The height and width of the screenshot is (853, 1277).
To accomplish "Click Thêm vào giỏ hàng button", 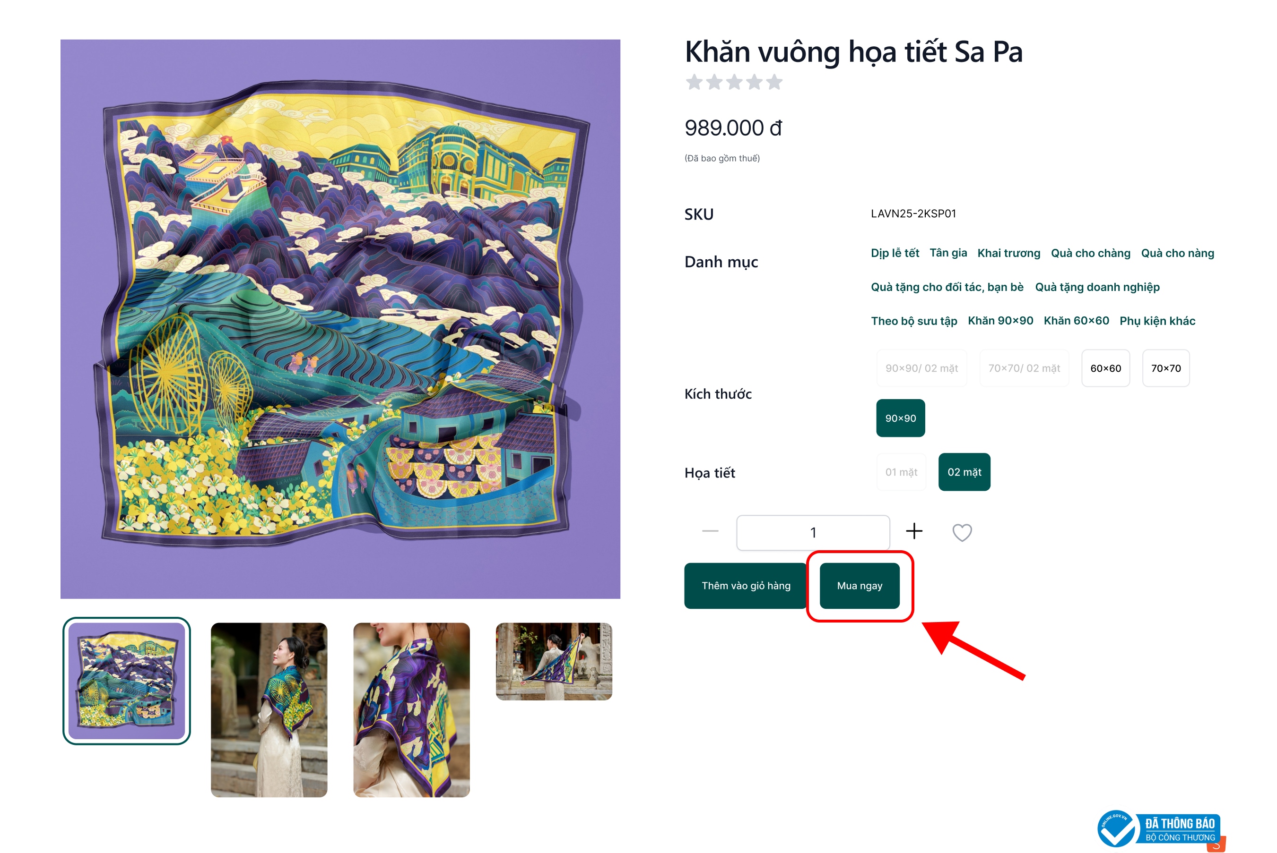I will (746, 586).
